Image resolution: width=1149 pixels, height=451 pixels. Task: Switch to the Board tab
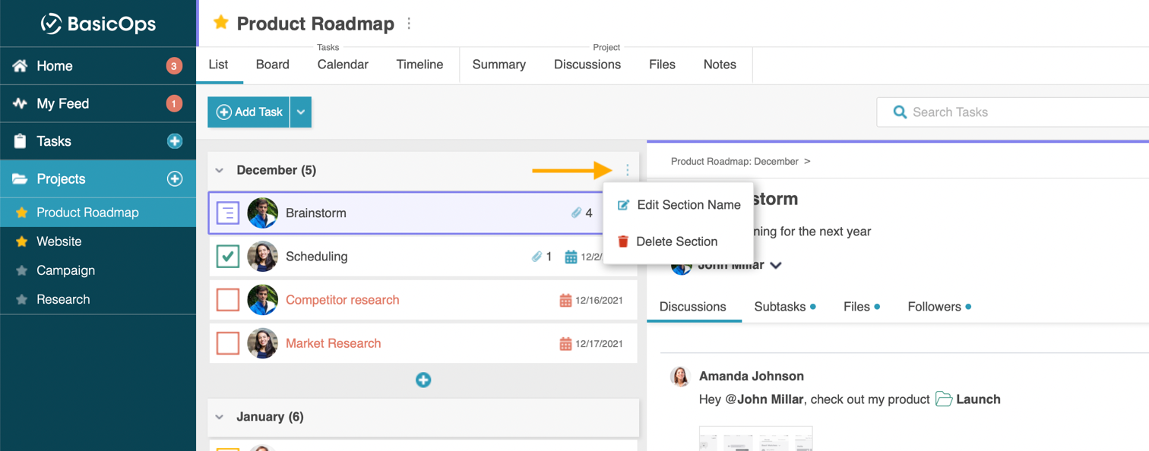[x=272, y=65]
